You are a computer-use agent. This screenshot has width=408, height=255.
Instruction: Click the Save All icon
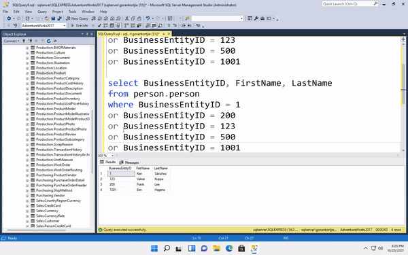point(59,18)
